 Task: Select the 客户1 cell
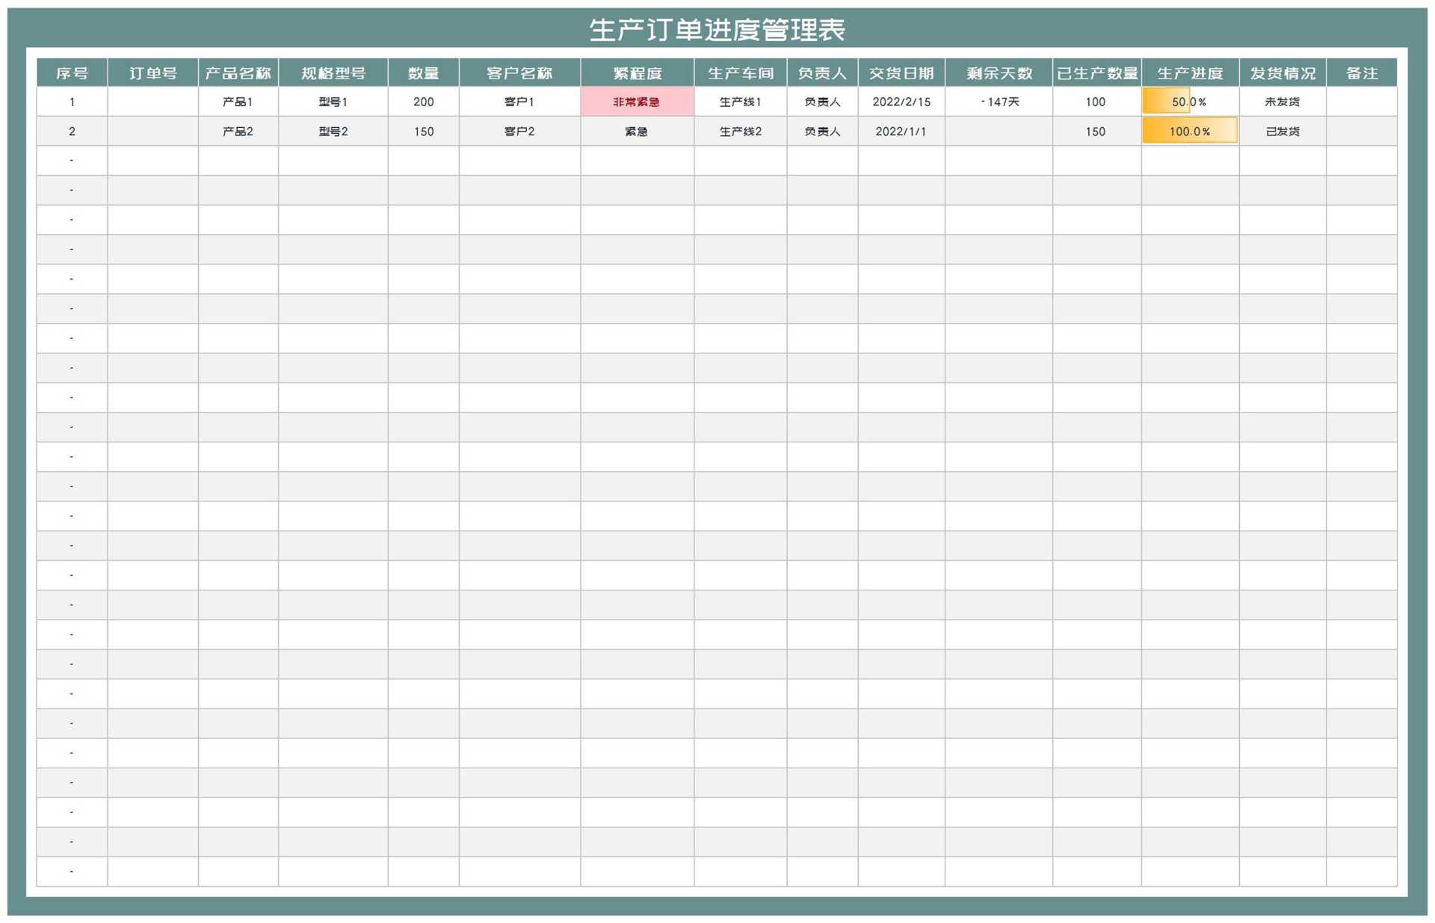(x=520, y=102)
